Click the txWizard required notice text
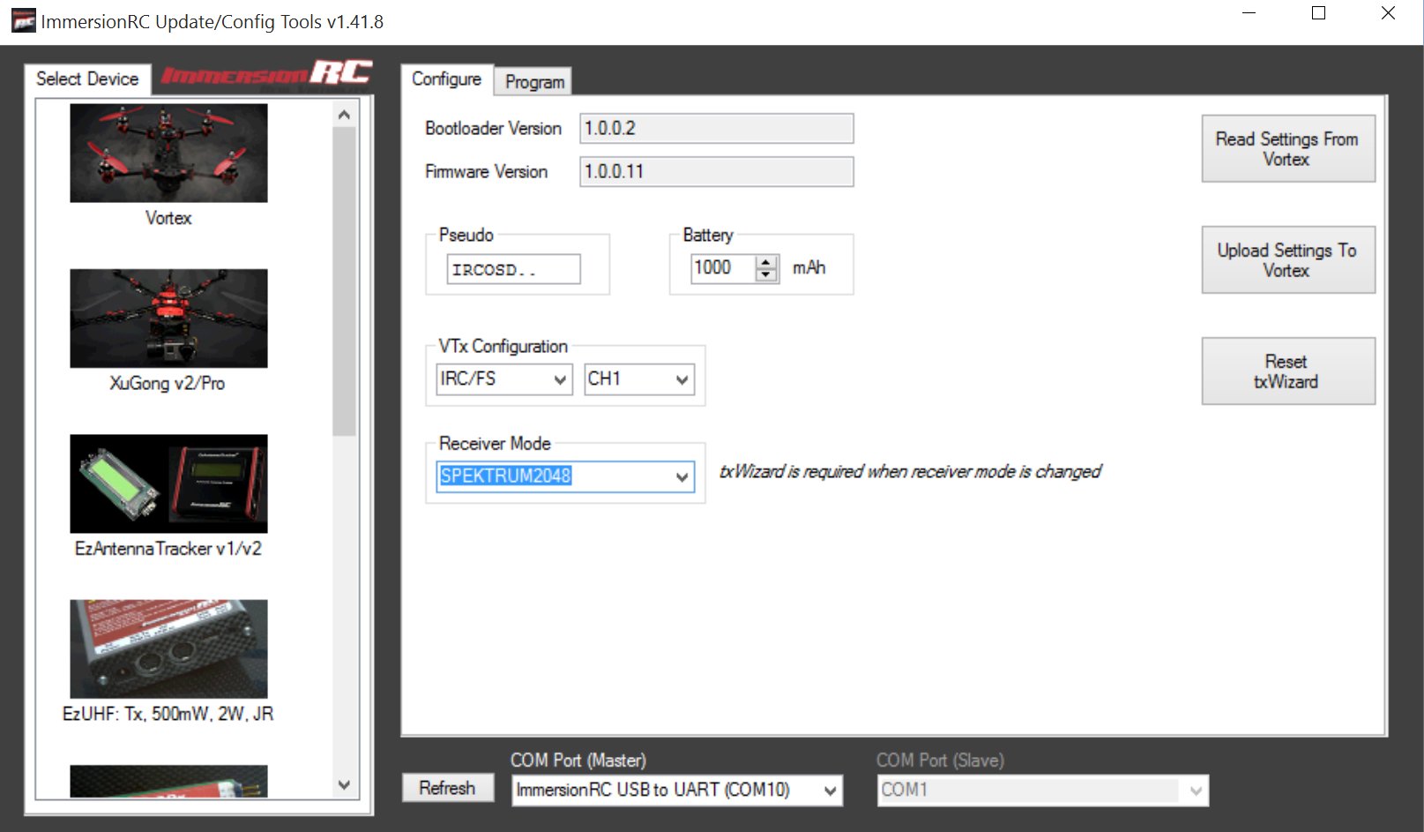Image resolution: width=1424 pixels, height=832 pixels. pyautogui.click(x=910, y=471)
